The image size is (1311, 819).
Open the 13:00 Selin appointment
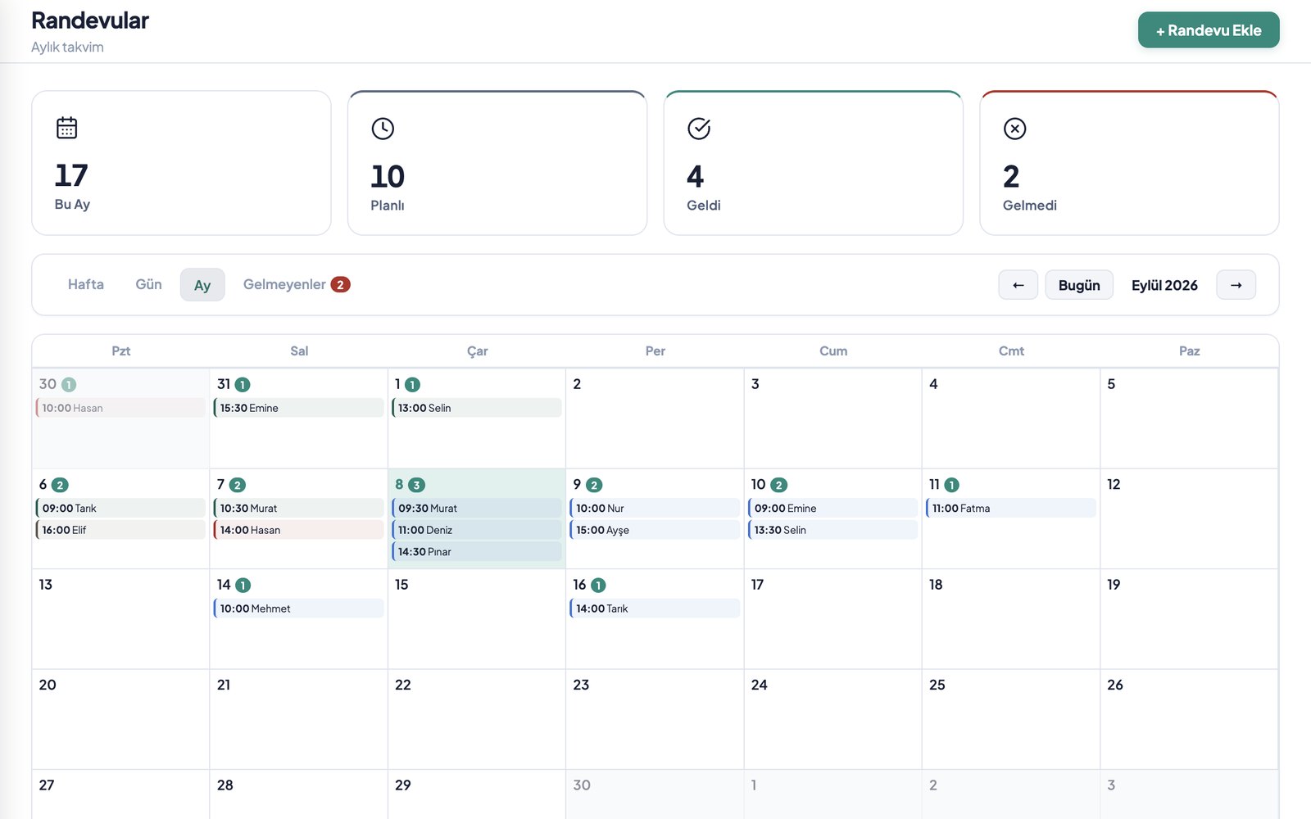tap(477, 408)
